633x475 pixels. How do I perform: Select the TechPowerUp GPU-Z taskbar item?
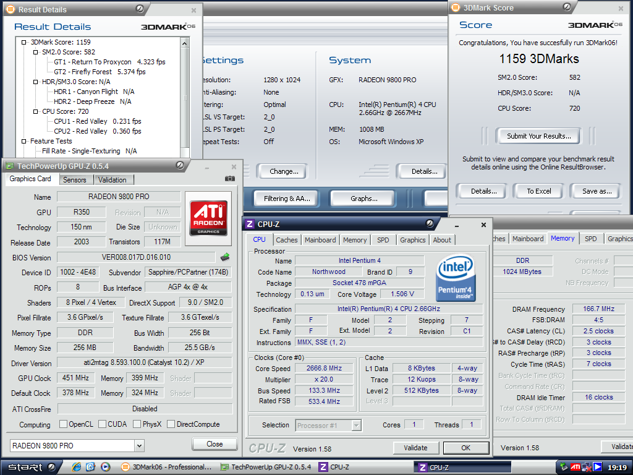pos(266,467)
